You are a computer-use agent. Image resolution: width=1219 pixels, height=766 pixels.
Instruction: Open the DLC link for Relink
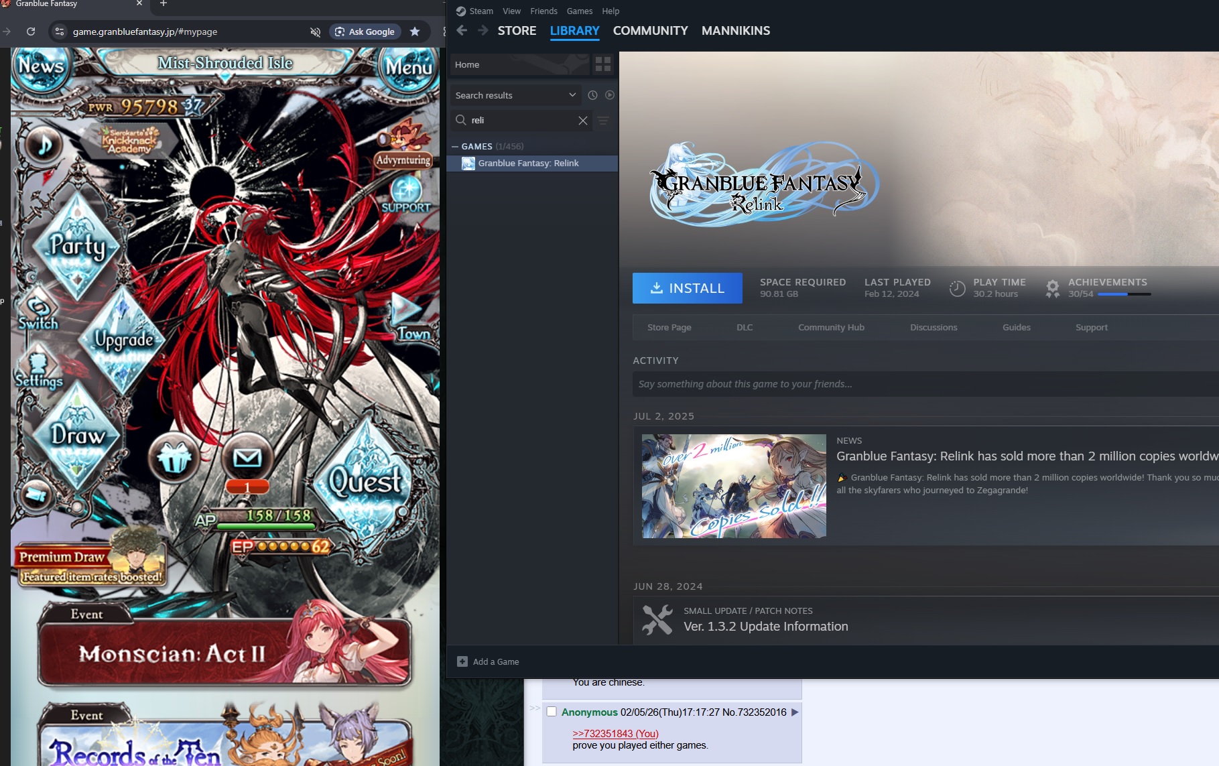(745, 328)
